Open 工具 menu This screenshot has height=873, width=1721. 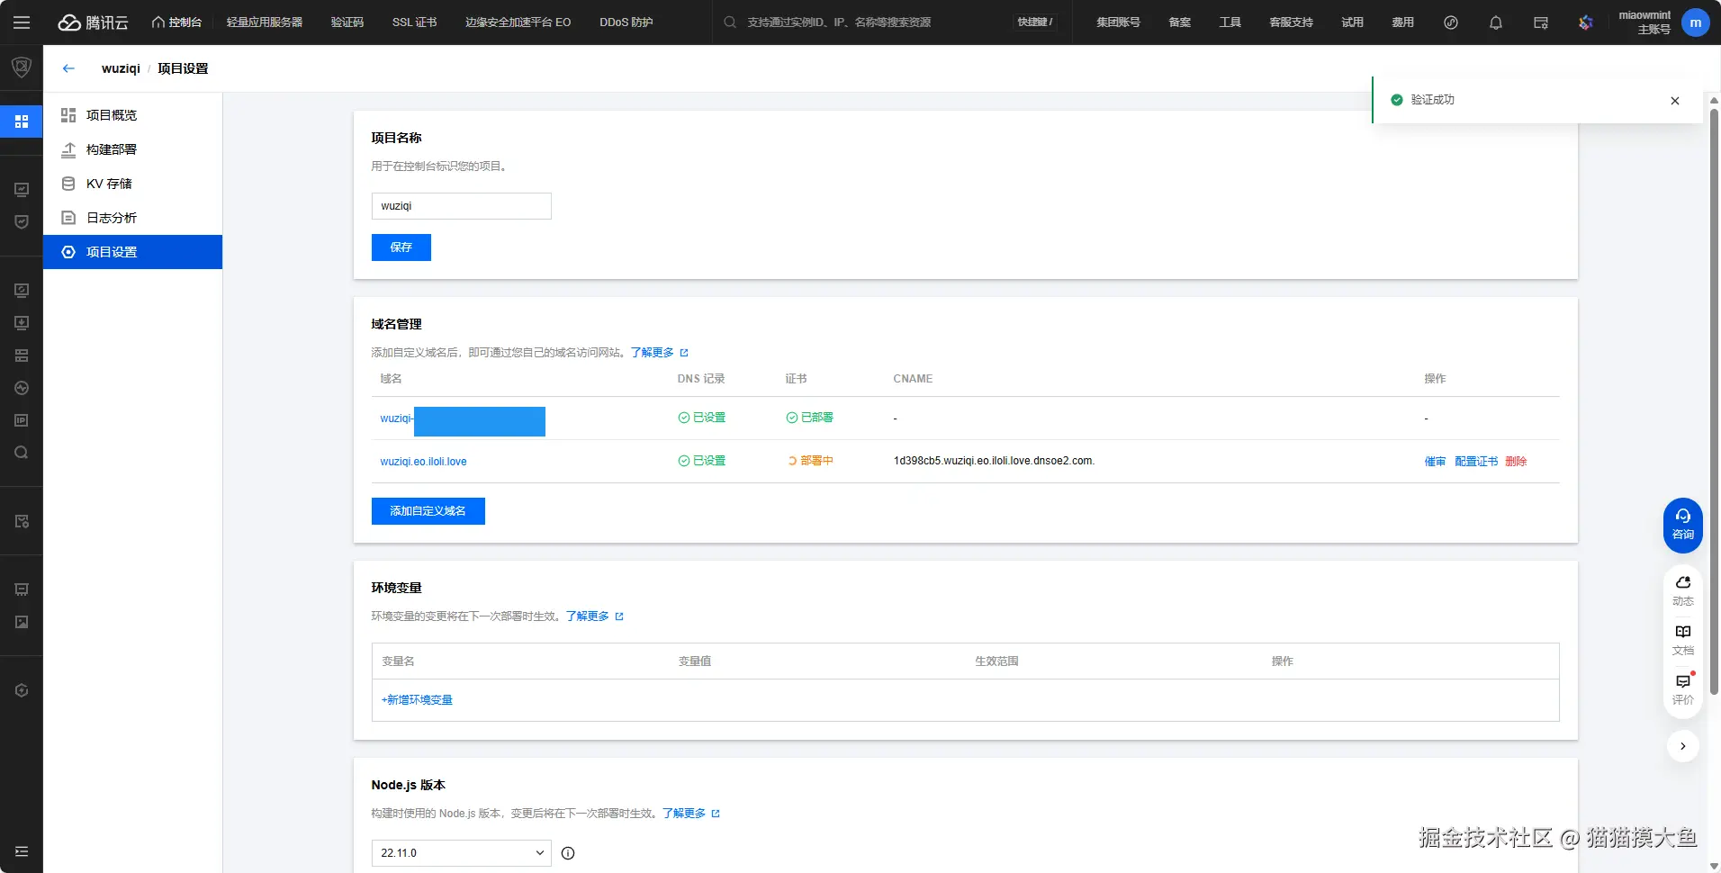tap(1230, 22)
